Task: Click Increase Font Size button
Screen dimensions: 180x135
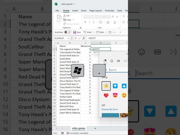Action: tap(113, 17)
